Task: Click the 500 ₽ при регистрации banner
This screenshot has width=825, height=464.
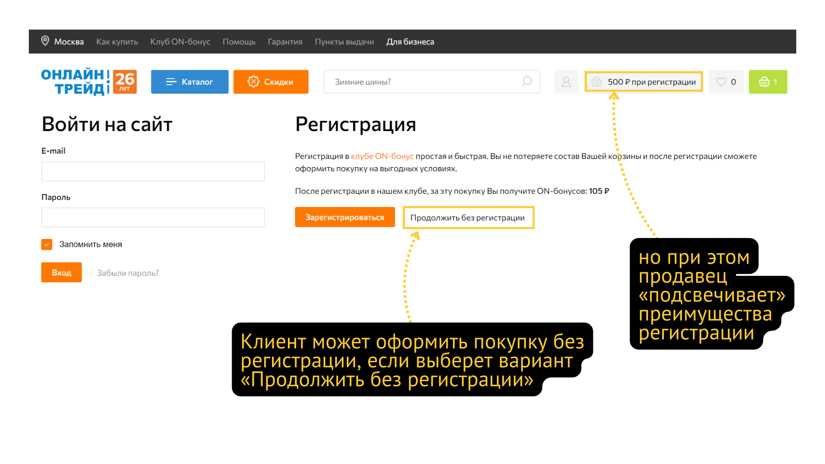Action: coord(643,82)
